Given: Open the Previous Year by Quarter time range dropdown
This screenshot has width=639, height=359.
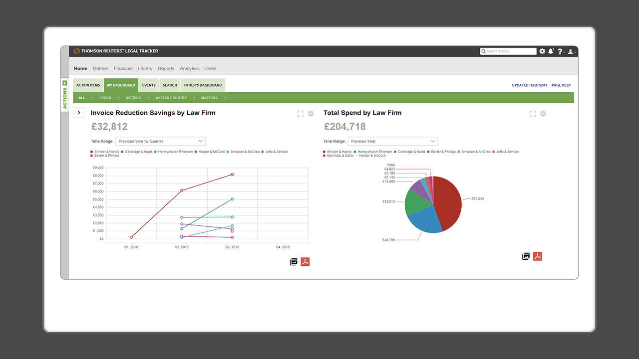Looking at the screenshot, I should tap(160, 141).
